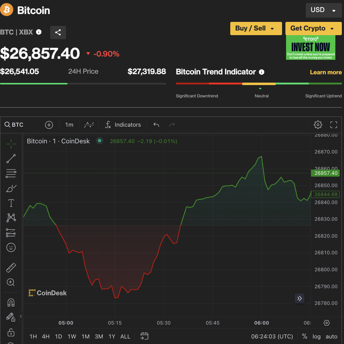
Task: Select the trend line drawing tool
Action: click(x=11, y=159)
